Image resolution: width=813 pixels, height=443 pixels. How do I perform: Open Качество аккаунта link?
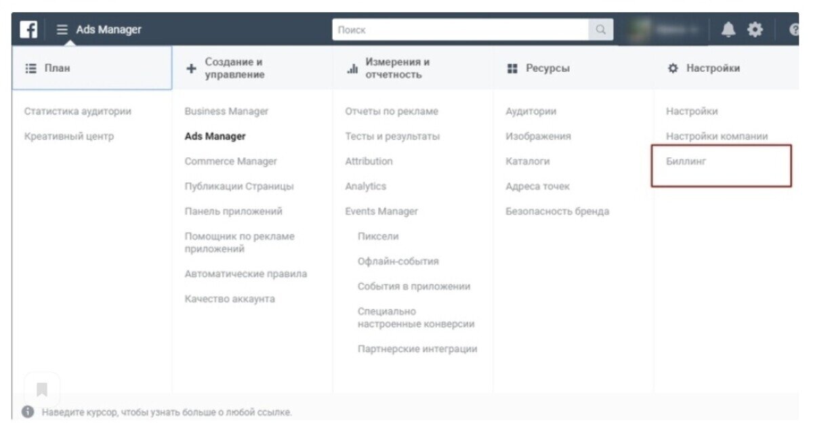click(x=230, y=299)
